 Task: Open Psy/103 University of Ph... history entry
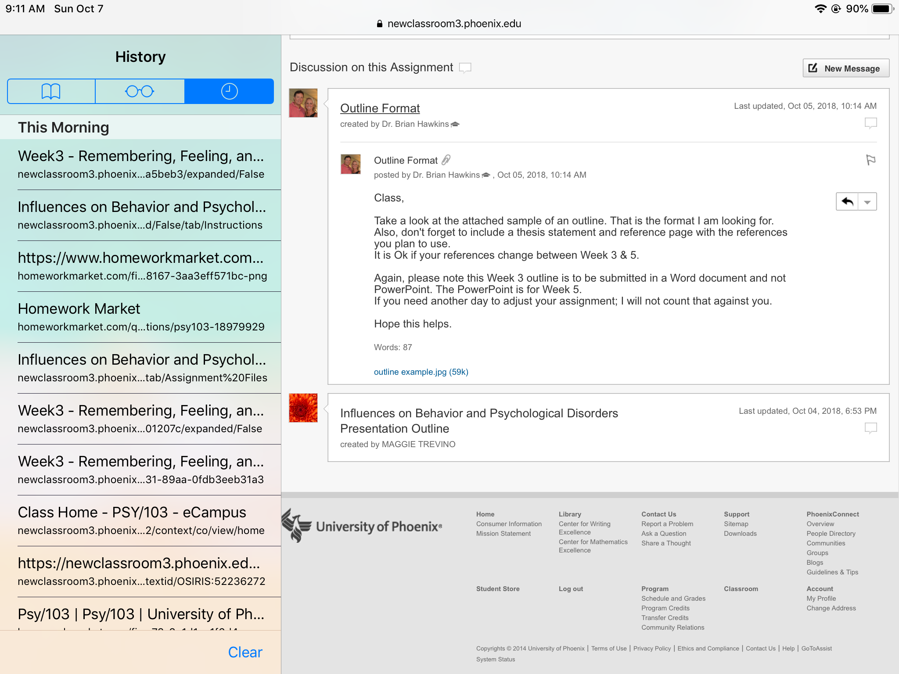(x=140, y=614)
